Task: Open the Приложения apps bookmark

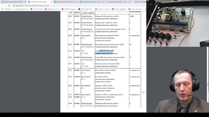Action: (7, 9)
